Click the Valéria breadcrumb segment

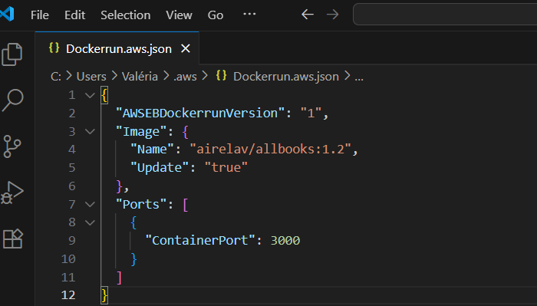pyautogui.click(x=140, y=77)
